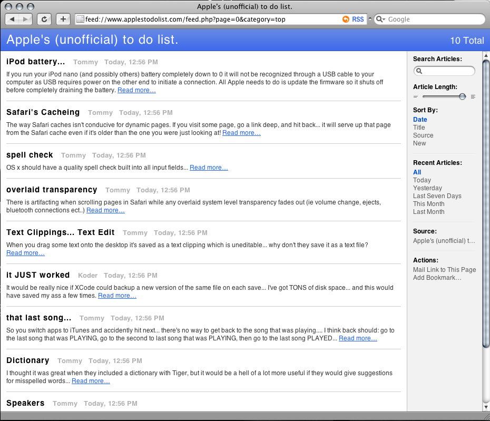
Task: Filter articles to Last Seven Days
Action: [x=437, y=196]
